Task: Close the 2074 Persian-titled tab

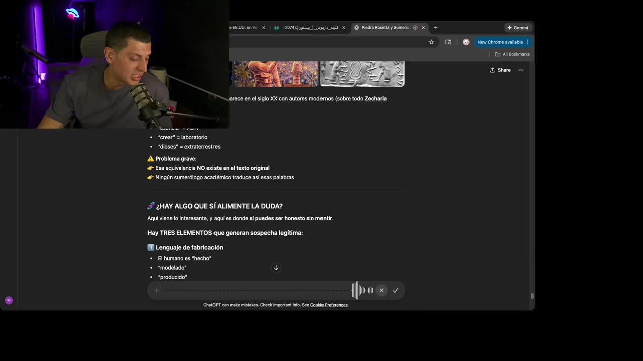Action: click(344, 28)
